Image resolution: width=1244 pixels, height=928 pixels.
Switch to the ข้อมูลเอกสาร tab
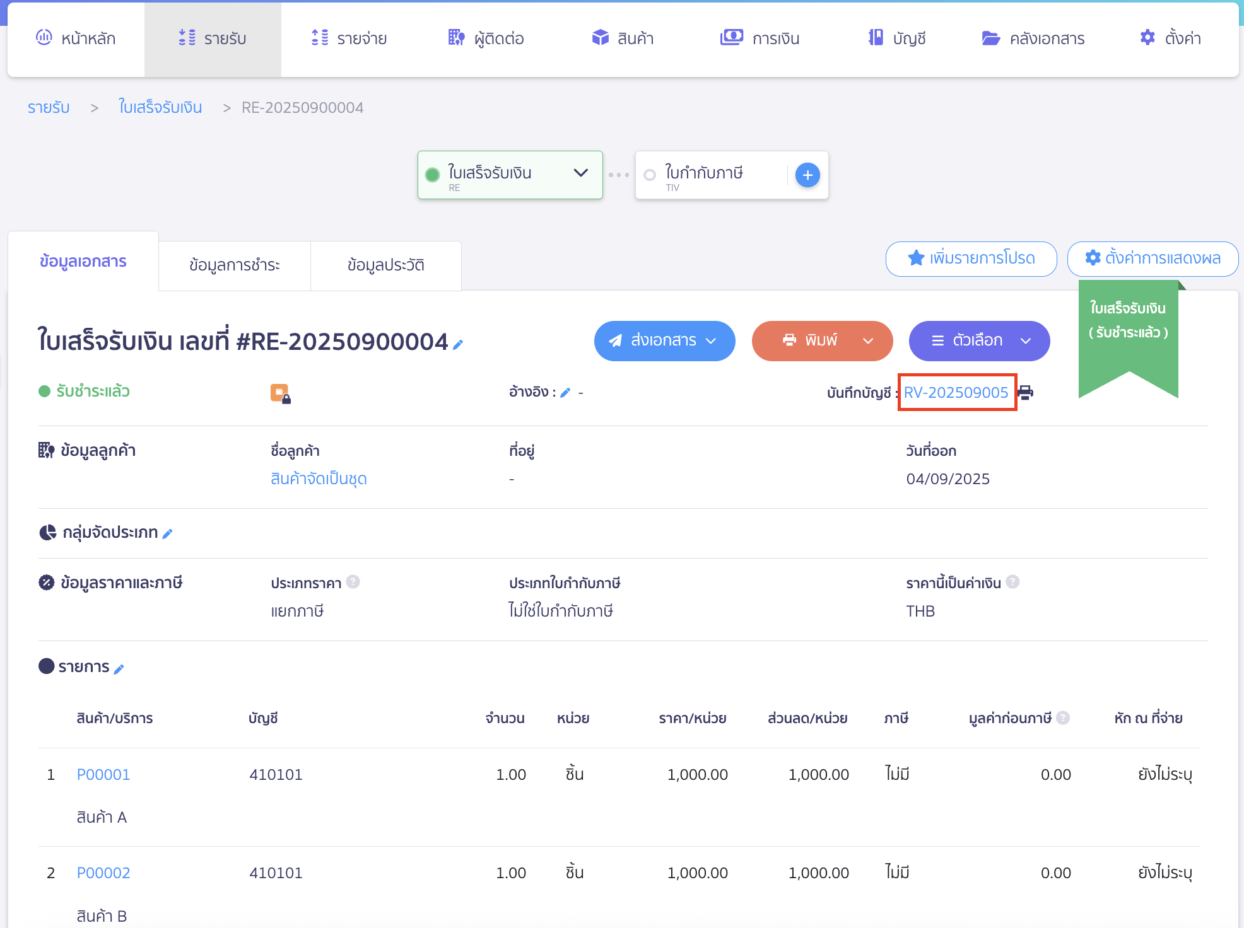(x=83, y=262)
